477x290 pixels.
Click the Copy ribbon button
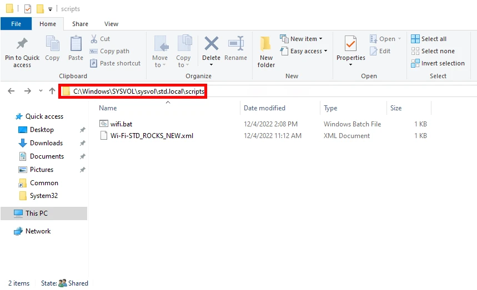click(52, 48)
